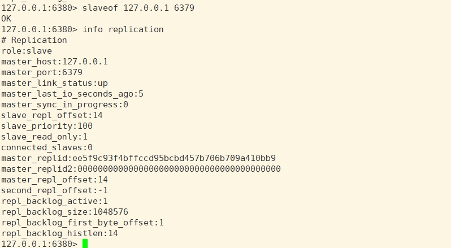
Task: Click the master_link_status:up line
Action: pyautogui.click(x=54, y=83)
